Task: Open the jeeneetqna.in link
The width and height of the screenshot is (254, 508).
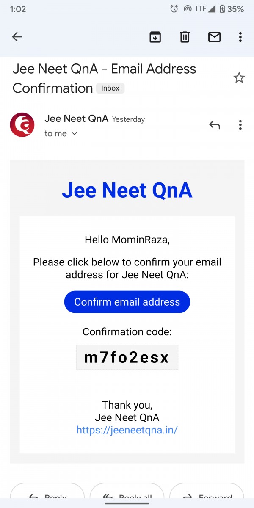Action: click(127, 430)
